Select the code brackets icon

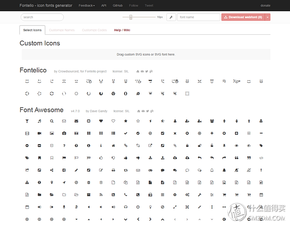[x=261, y=158]
